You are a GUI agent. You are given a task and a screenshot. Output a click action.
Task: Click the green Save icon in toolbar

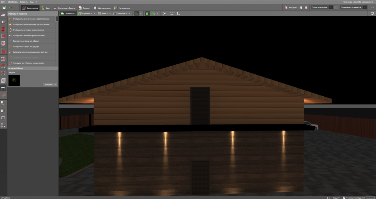click(4, 7)
